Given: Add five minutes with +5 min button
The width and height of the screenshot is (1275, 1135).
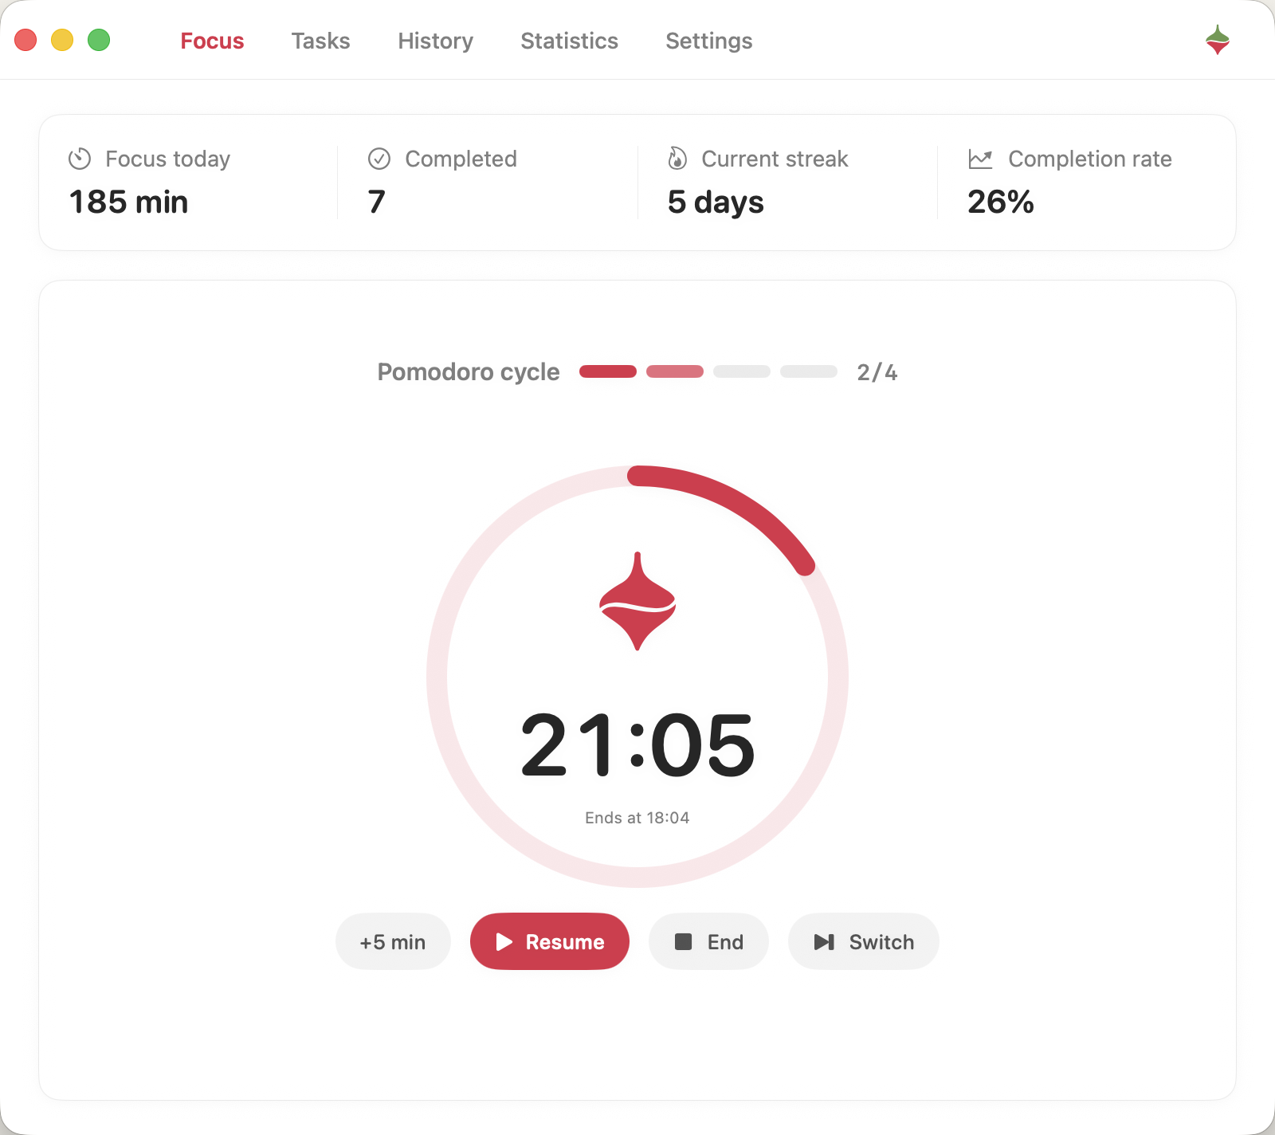Looking at the screenshot, I should [x=393, y=941].
